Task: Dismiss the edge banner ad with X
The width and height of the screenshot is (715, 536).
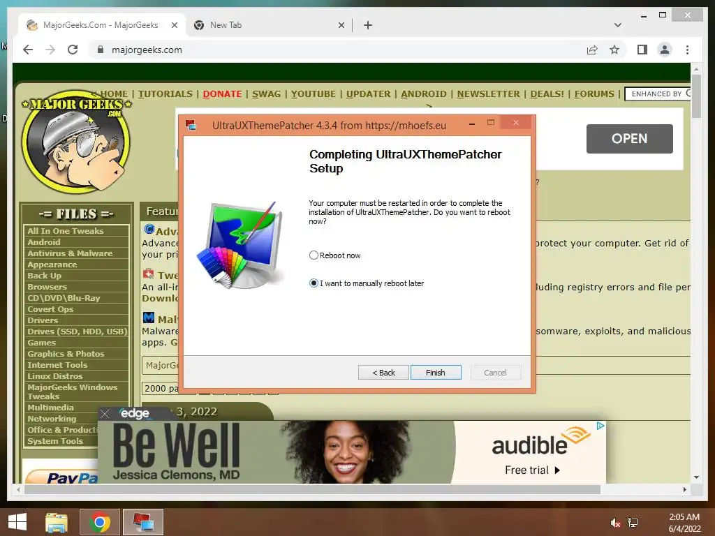Action: [x=105, y=413]
